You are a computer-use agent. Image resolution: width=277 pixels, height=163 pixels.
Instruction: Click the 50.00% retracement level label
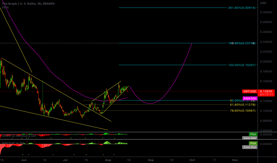(243, 100)
